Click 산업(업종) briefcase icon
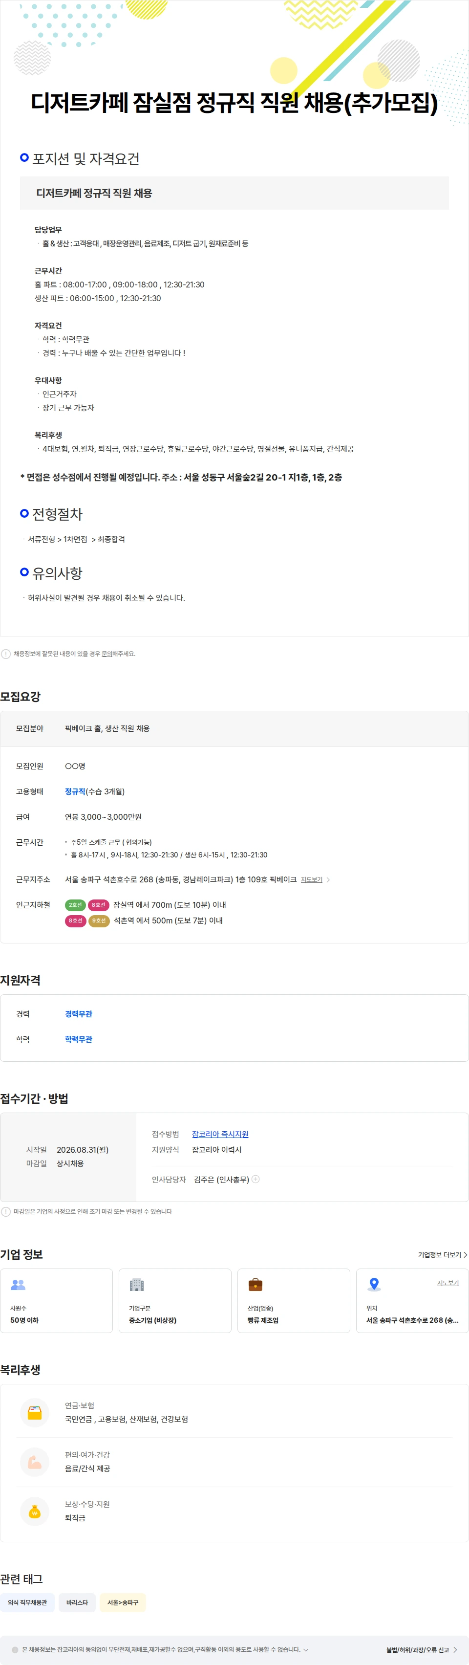Image resolution: width=469 pixels, height=1665 pixels. click(255, 1285)
